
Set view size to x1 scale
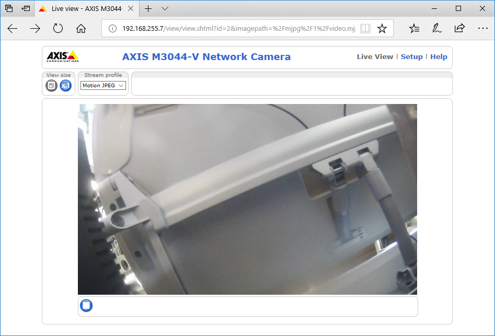pyautogui.click(x=66, y=86)
